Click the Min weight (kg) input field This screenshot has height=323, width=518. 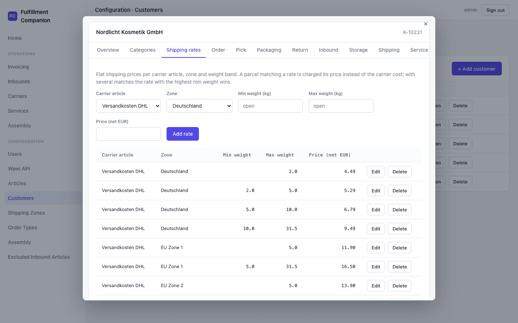tap(271, 106)
